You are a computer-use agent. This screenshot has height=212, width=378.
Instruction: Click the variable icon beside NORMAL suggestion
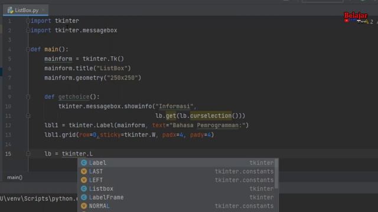point(84,206)
